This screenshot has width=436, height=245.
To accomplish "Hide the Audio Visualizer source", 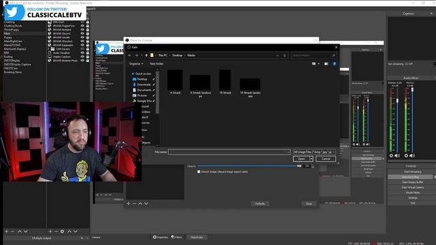I will 82,53.
